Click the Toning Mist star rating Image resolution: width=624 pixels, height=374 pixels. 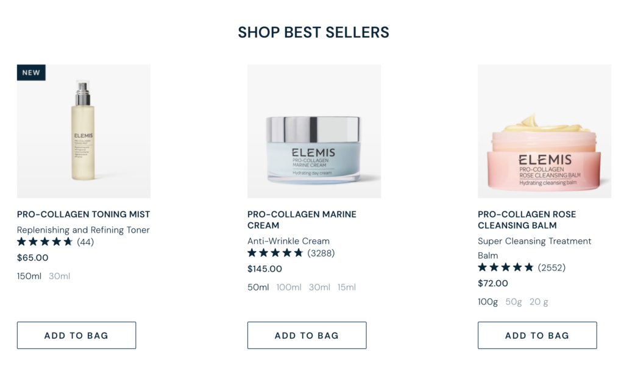pyautogui.click(x=45, y=242)
